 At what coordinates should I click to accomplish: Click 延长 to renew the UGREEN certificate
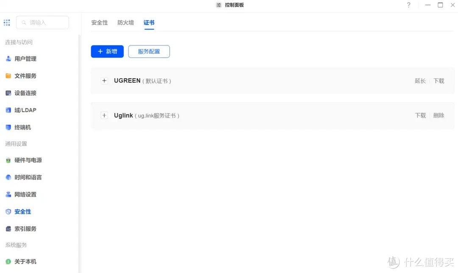420,81
